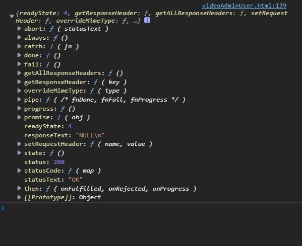Click the blue info icon after the object preview
The image size is (302, 246).
point(147,20)
